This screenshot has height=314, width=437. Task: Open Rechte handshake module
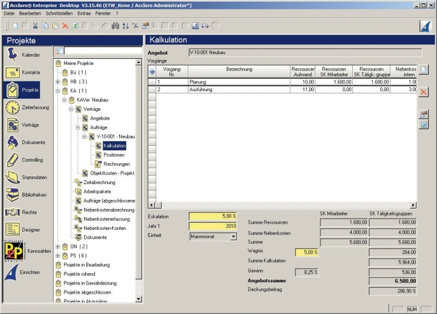click(21, 212)
